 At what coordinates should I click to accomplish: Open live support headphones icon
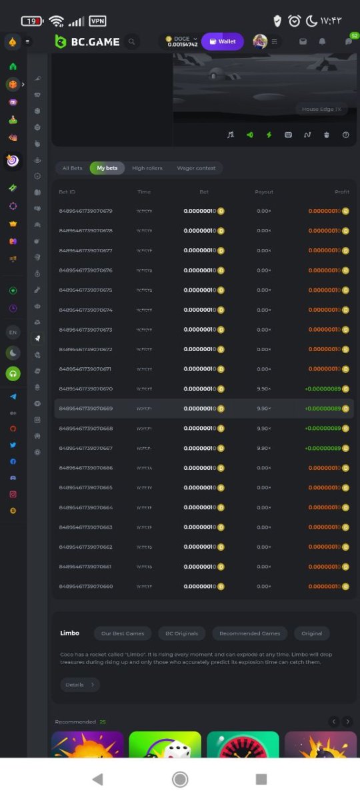[13, 374]
